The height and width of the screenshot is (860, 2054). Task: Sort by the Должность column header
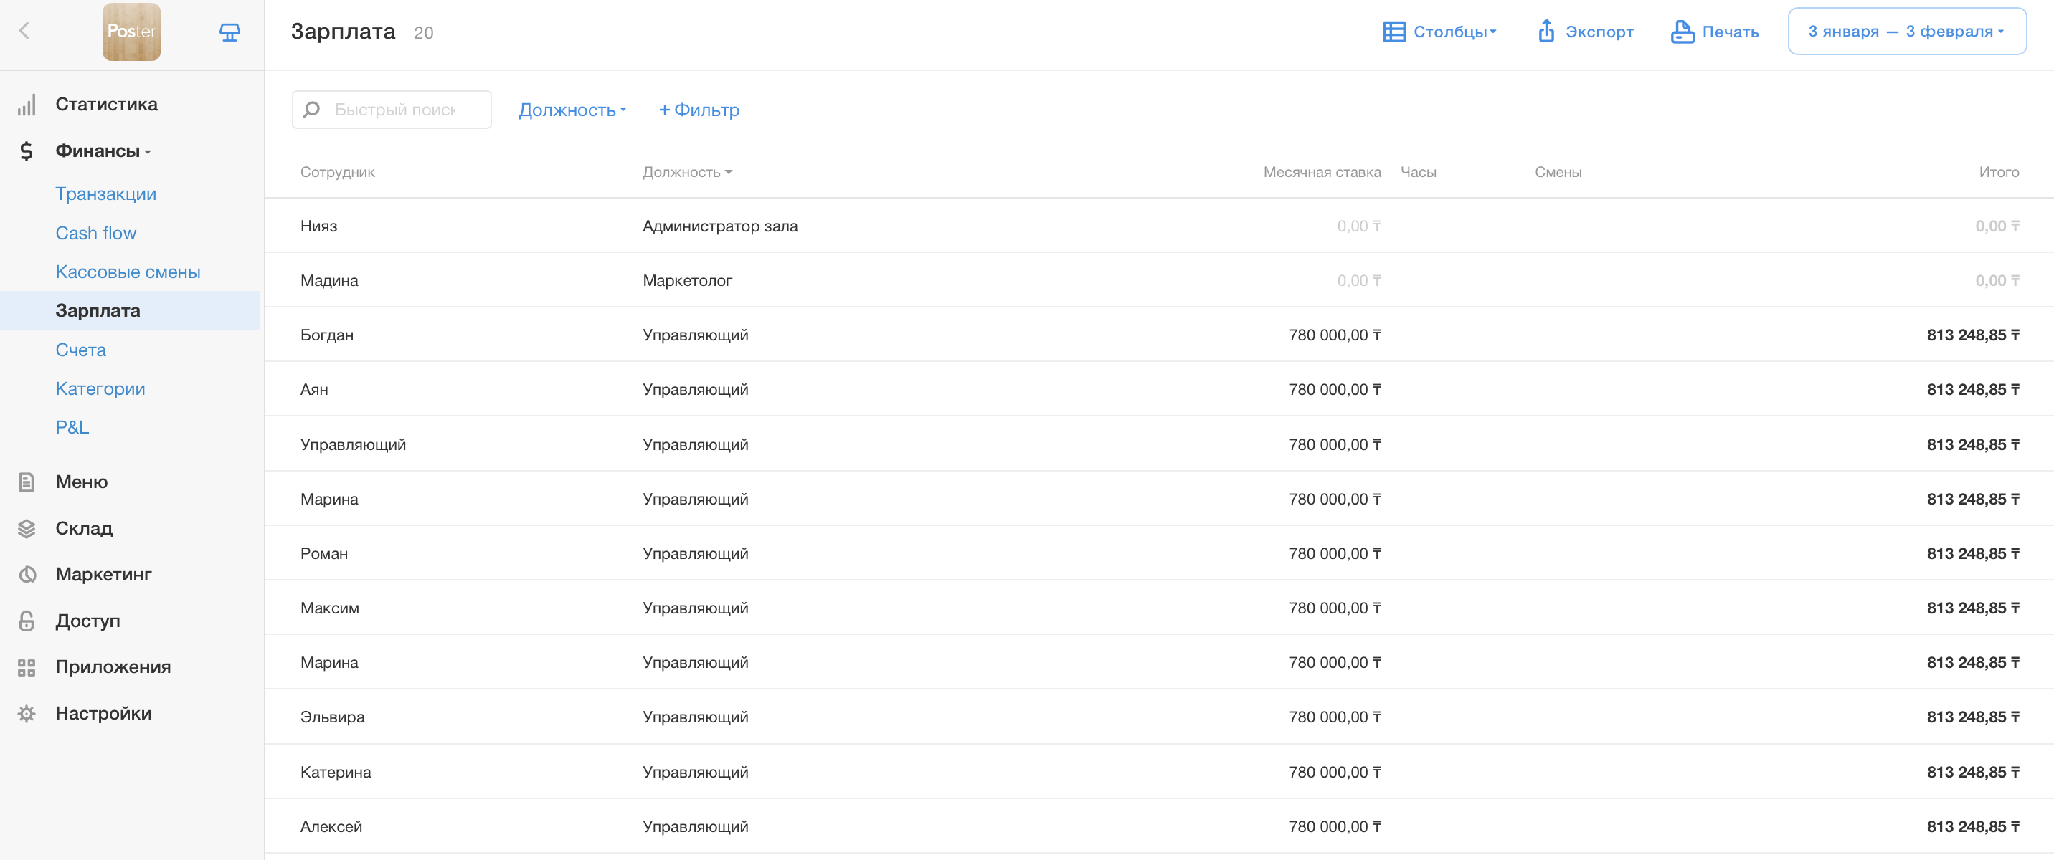pyautogui.click(x=686, y=172)
